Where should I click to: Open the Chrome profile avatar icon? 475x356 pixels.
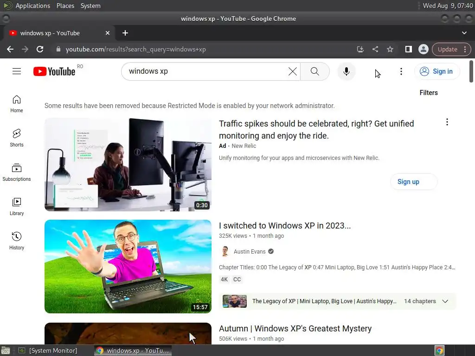423,49
